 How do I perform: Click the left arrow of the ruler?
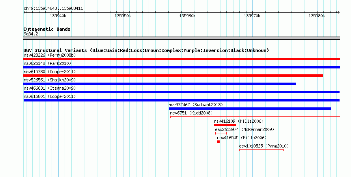24,13
